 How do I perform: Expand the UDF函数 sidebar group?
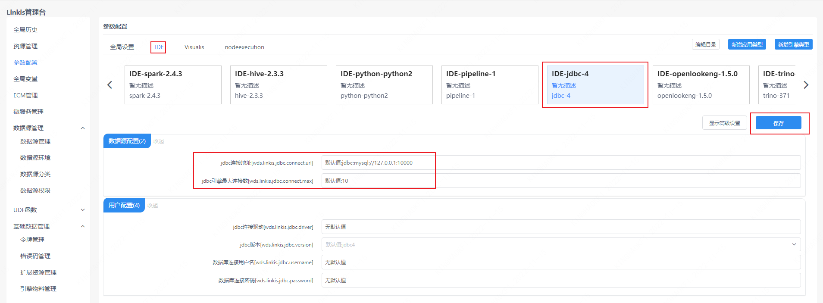pyautogui.click(x=83, y=210)
